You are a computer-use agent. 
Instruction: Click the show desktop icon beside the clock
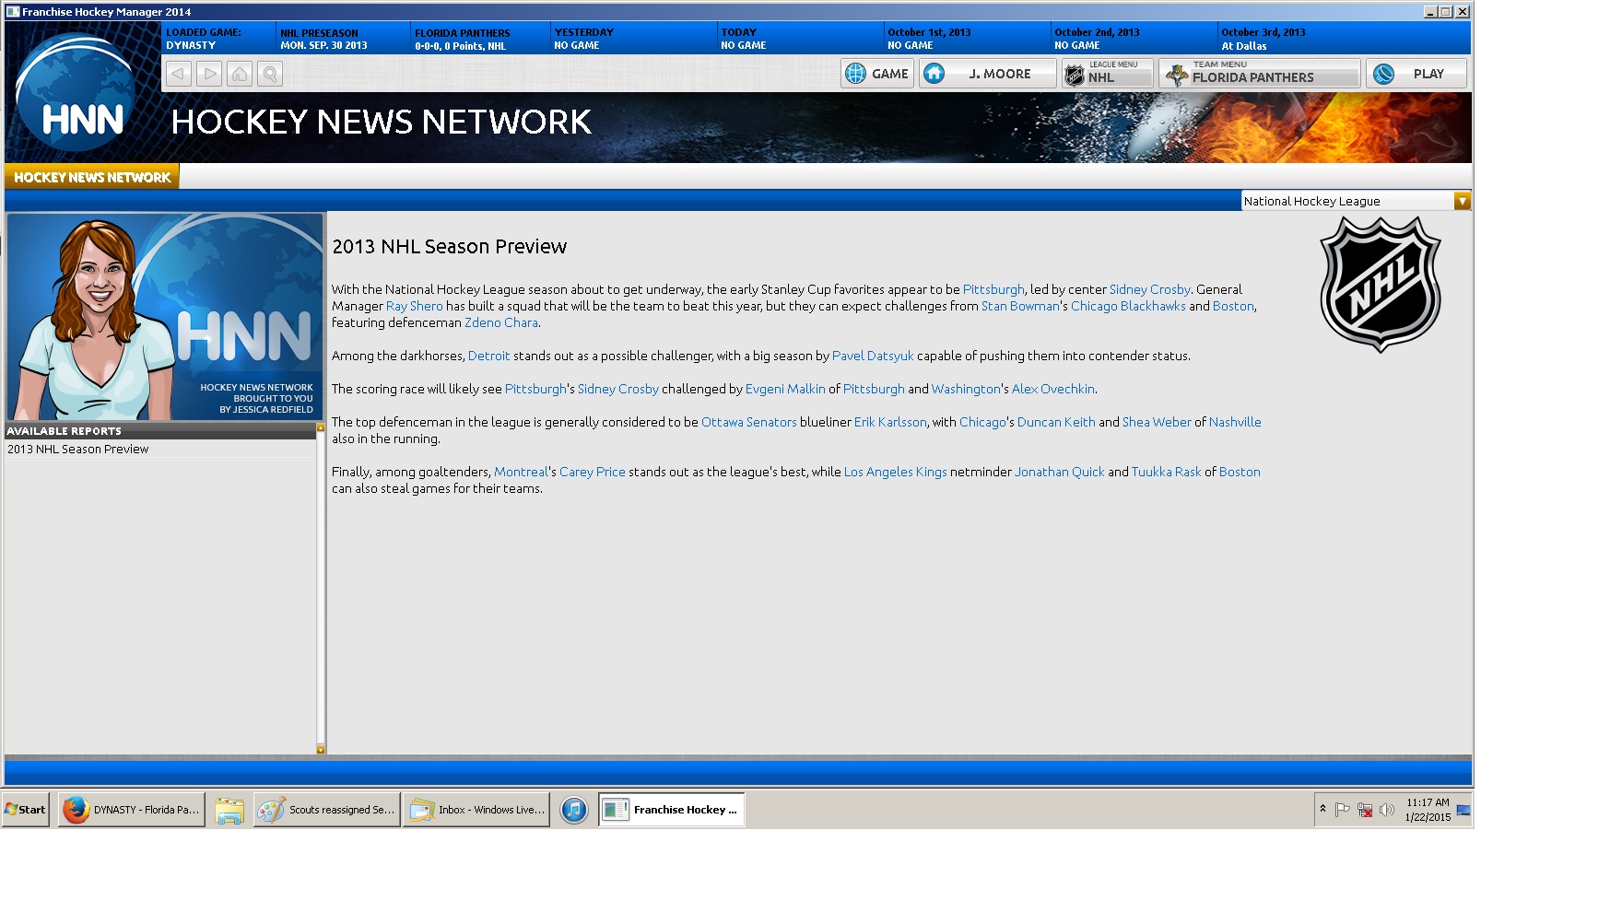click(1463, 810)
